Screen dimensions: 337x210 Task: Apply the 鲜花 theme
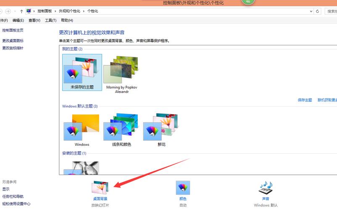(161, 129)
